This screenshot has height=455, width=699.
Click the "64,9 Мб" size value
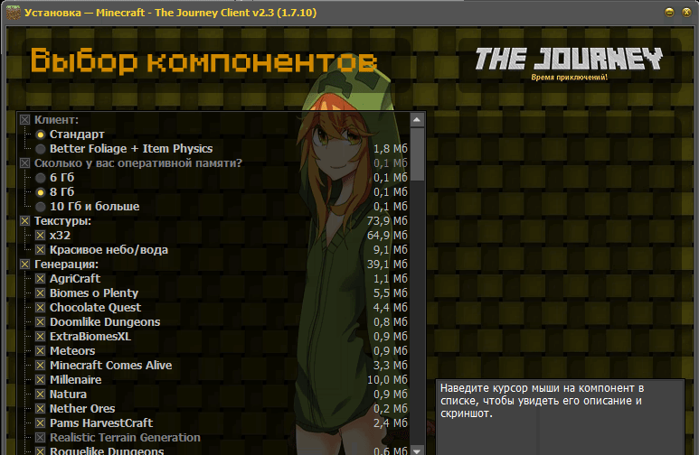[x=387, y=236]
